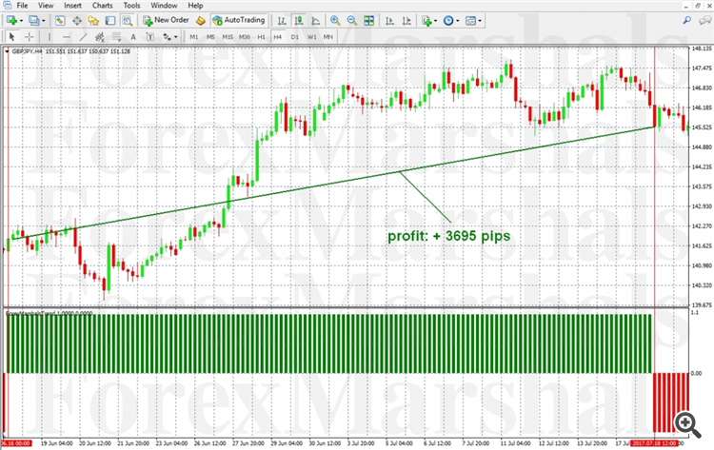Open the View menu
714x450 pixels.
pyautogui.click(x=46, y=6)
